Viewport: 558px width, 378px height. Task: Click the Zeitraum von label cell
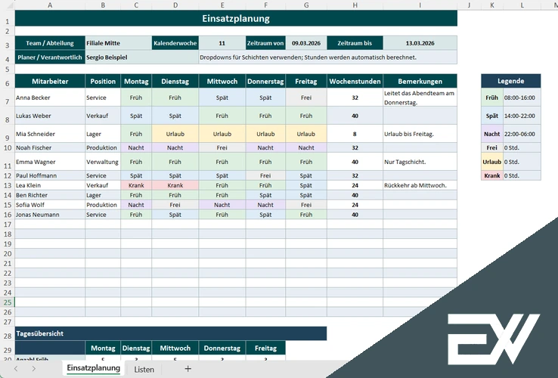point(265,43)
